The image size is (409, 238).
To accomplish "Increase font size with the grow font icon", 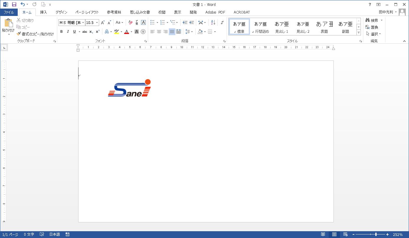I will click(x=103, y=22).
